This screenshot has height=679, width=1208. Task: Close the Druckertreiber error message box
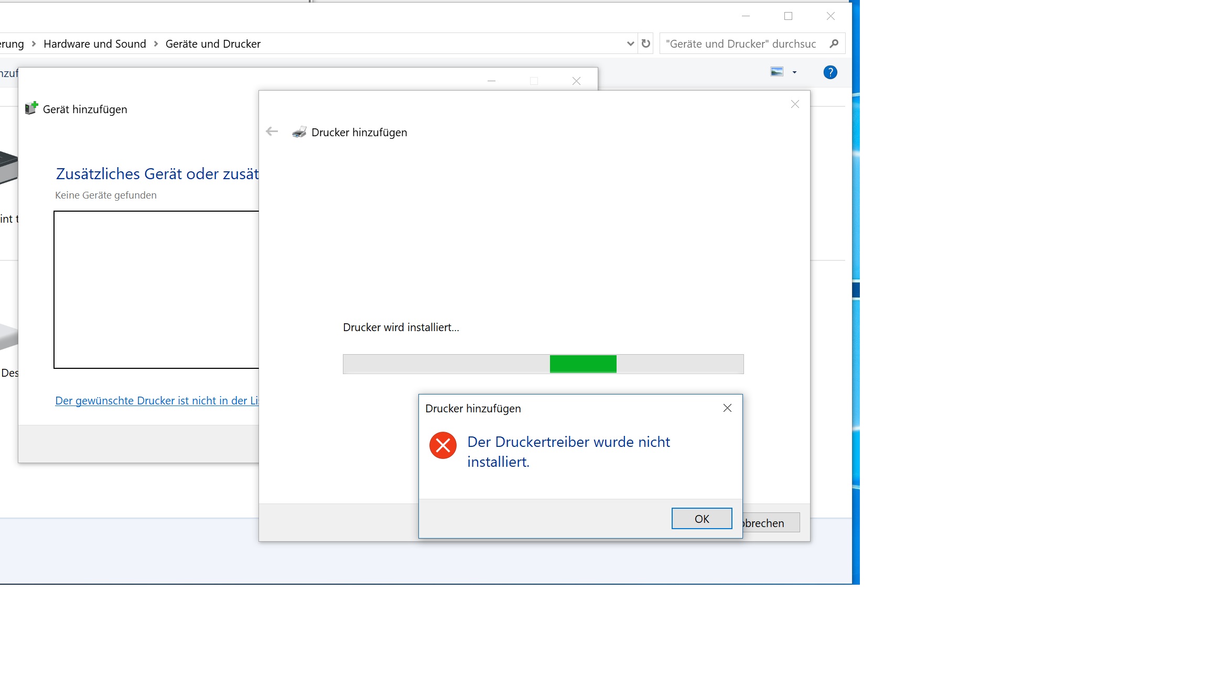click(727, 408)
